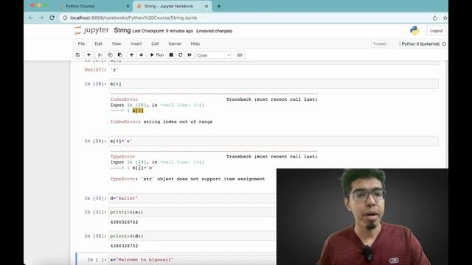Click the Jupyter logo
The height and width of the screenshot is (265, 472).
tap(91, 30)
